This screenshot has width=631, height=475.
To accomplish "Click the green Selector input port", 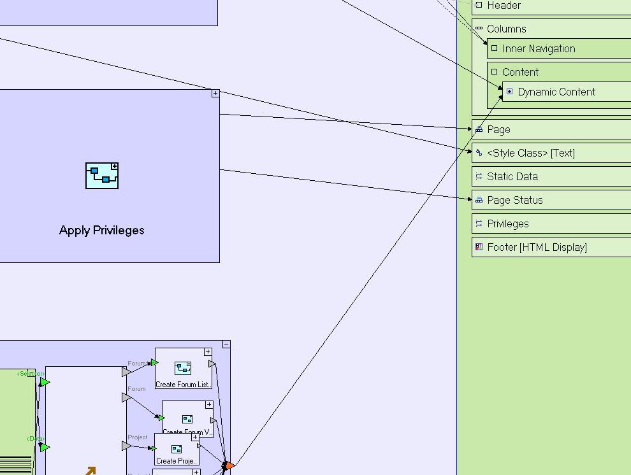I will [x=45, y=382].
